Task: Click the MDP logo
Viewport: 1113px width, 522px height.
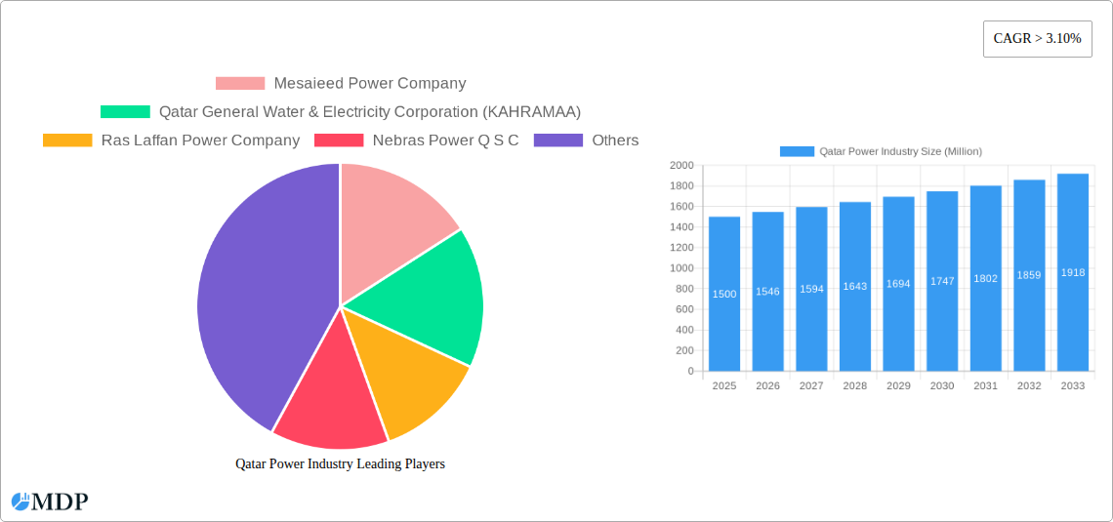Action: pos(50,502)
